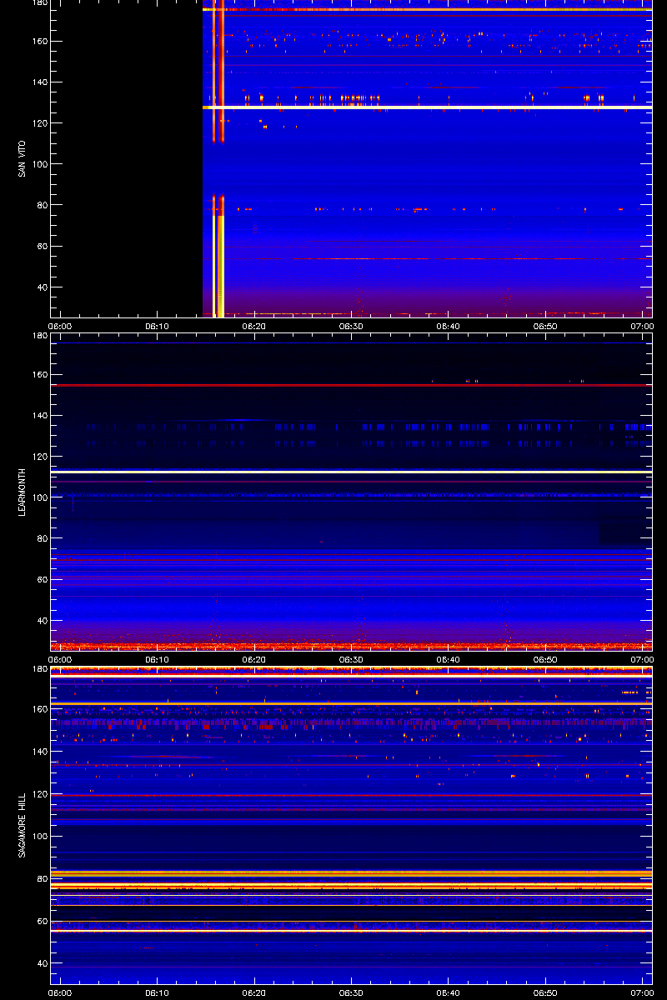Viewport: 667px width, 1000px height.
Task: Click the 06:50 time label below San Vito panel
Action: click(x=545, y=326)
